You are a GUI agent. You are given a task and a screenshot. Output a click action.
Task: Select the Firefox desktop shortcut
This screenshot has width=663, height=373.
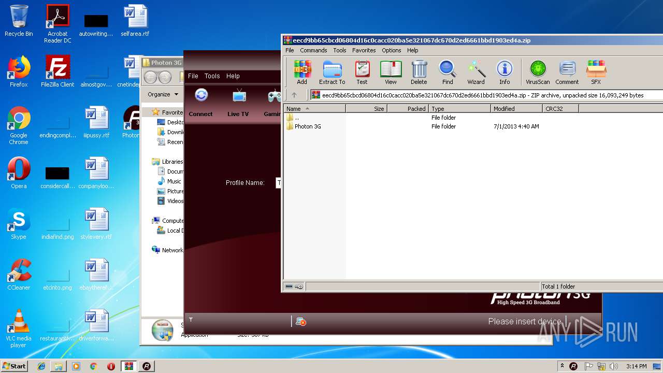click(19, 71)
